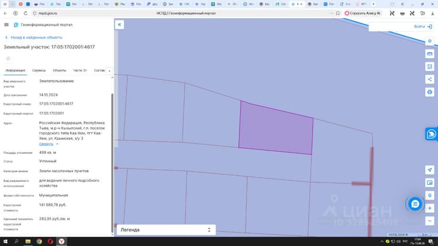
Task: Collapse the side panel with double-chevron button
Action: (x=119, y=24)
